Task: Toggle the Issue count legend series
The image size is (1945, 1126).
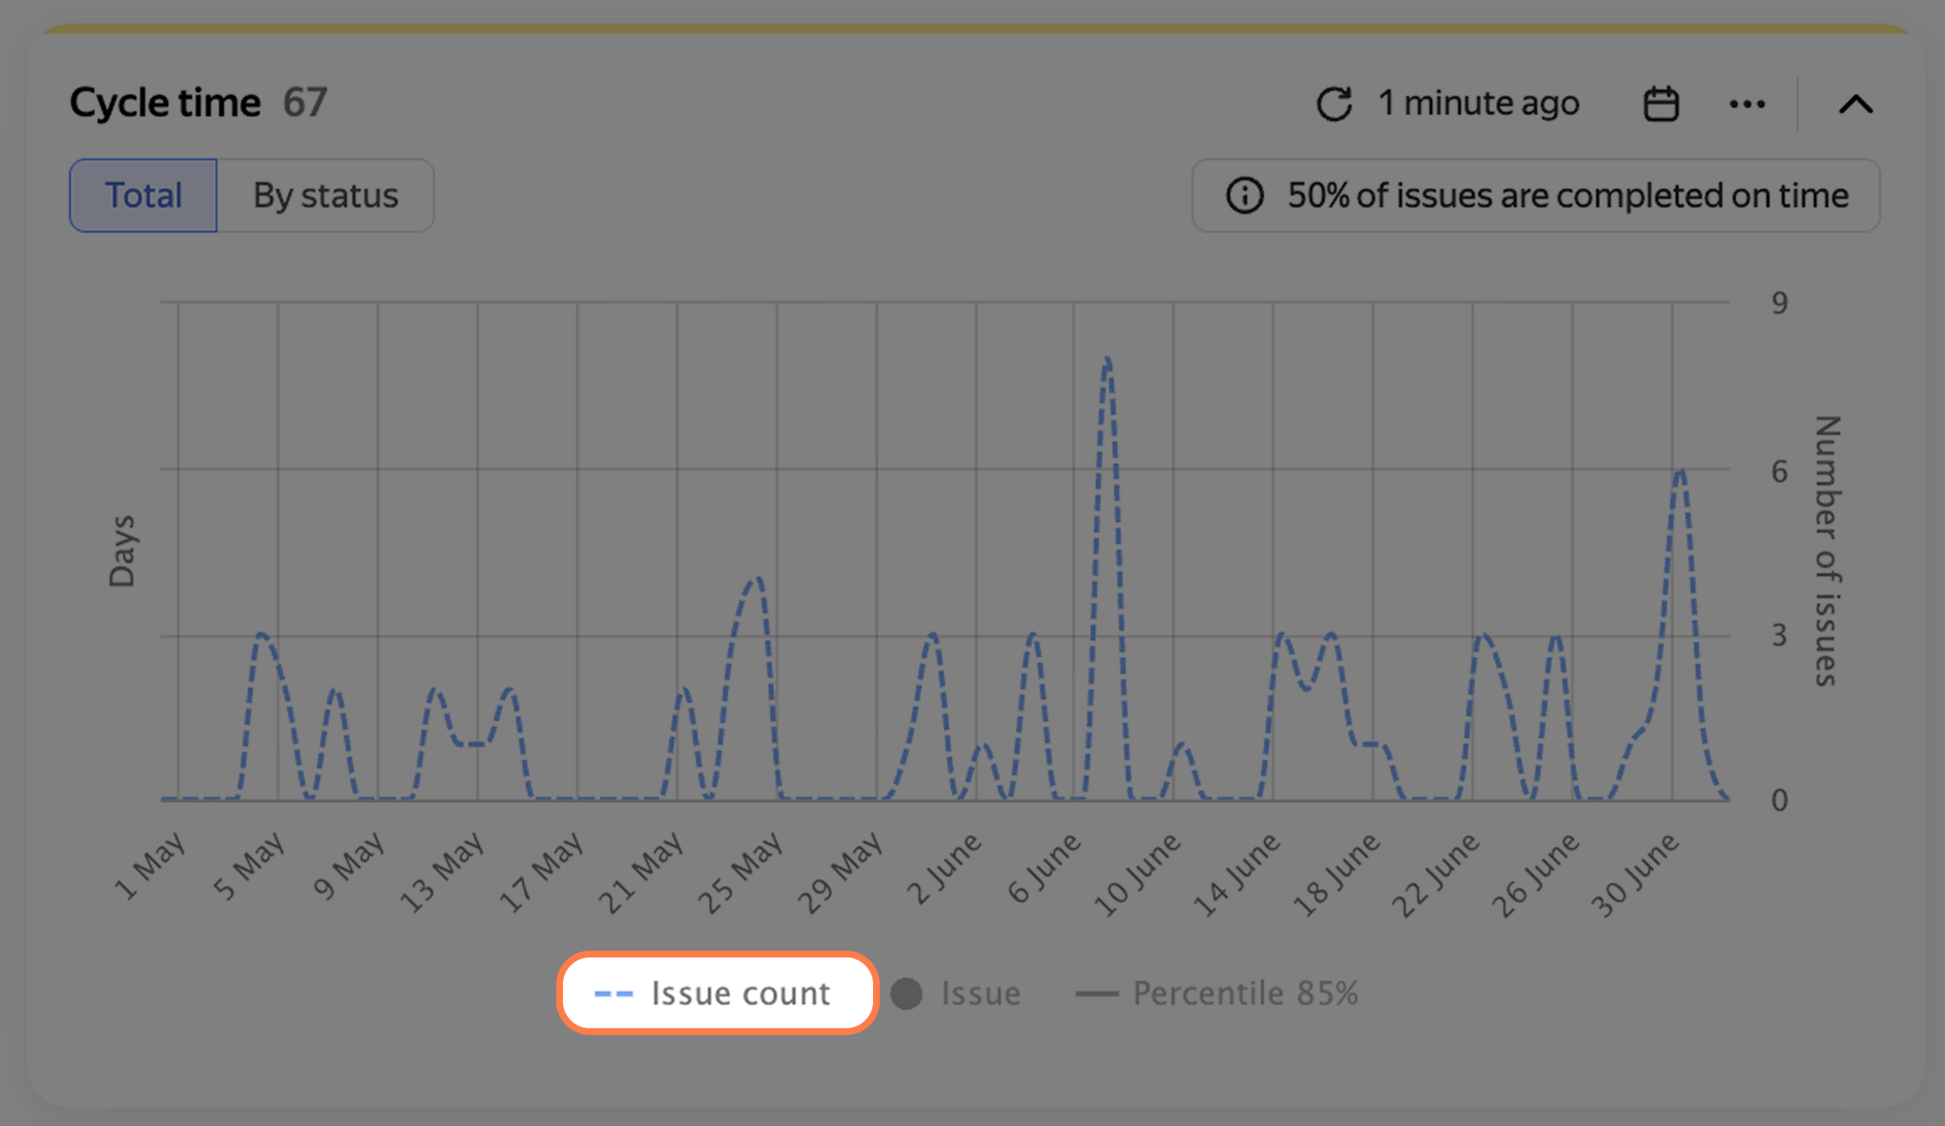Action: point(717,993)
